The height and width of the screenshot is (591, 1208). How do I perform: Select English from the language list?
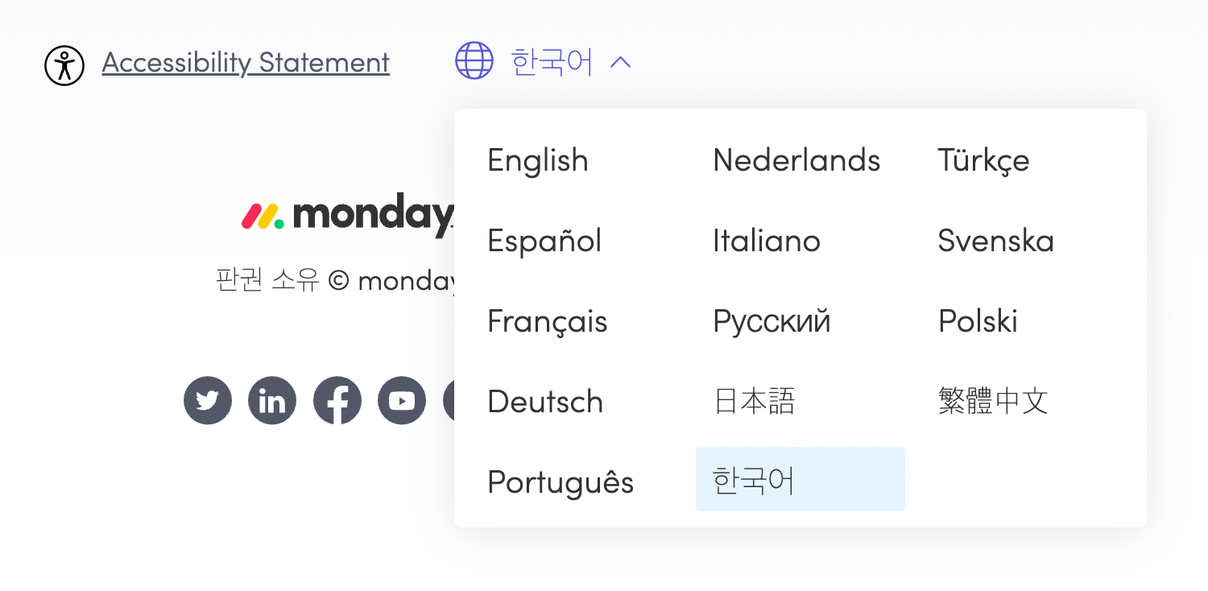click(538, 160)
